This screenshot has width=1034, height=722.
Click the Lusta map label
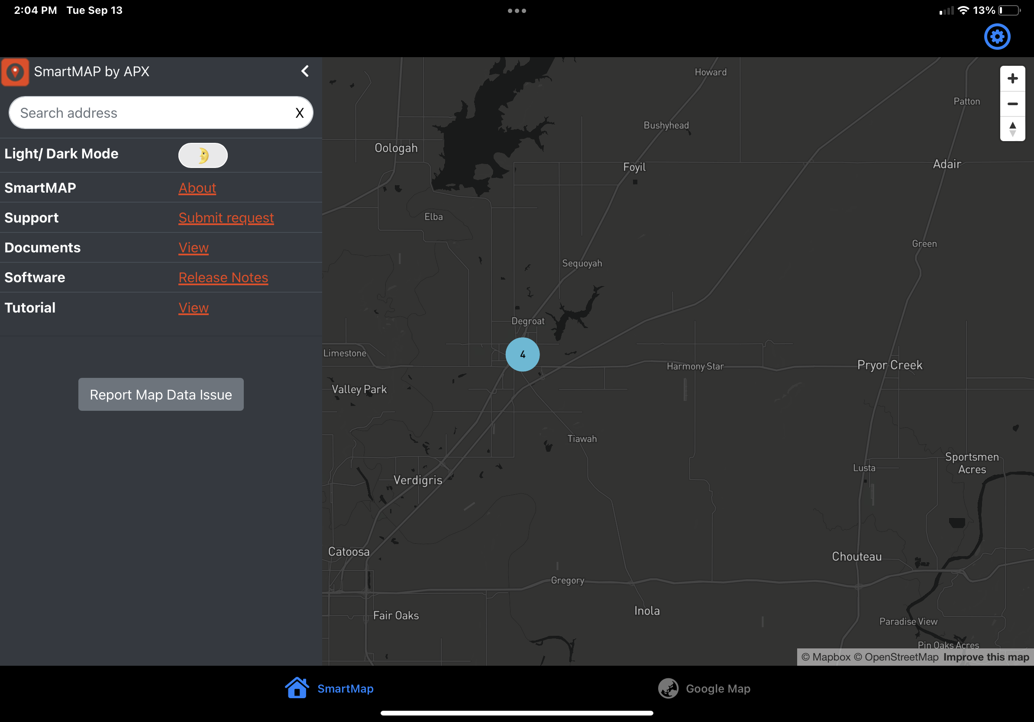864,468
